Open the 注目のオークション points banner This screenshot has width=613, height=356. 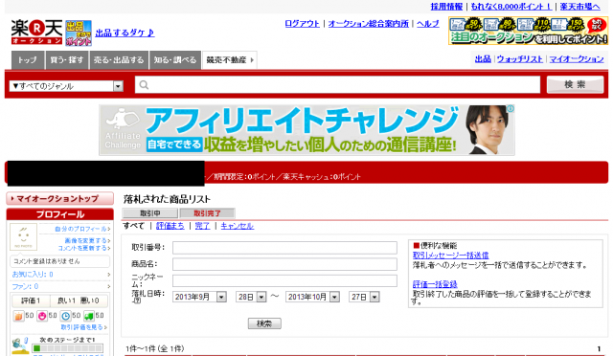528,31
